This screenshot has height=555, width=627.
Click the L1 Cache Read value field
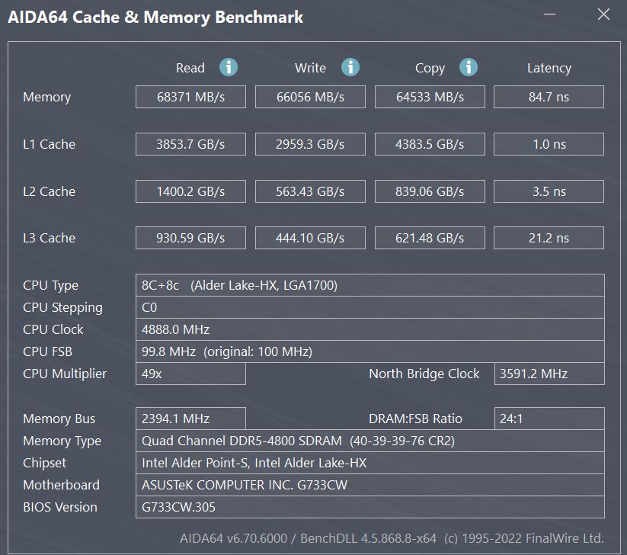tap(190, 144)
